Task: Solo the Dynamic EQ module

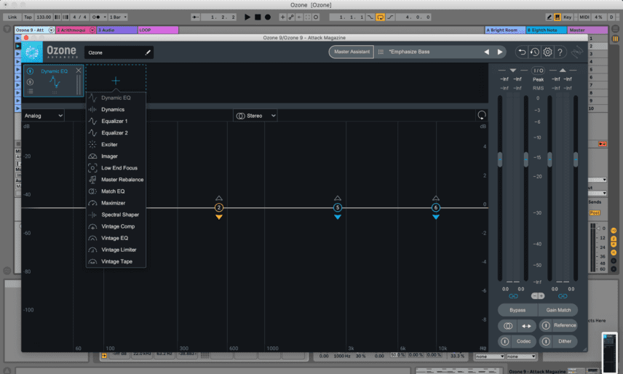Action: (x=30, y=81)
